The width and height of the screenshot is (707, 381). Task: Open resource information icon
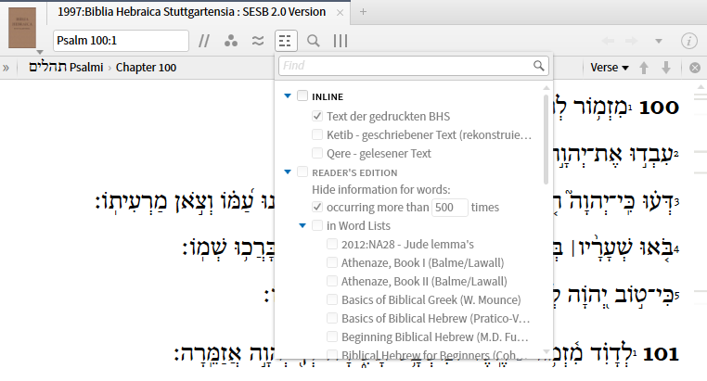tap(689, 41)
